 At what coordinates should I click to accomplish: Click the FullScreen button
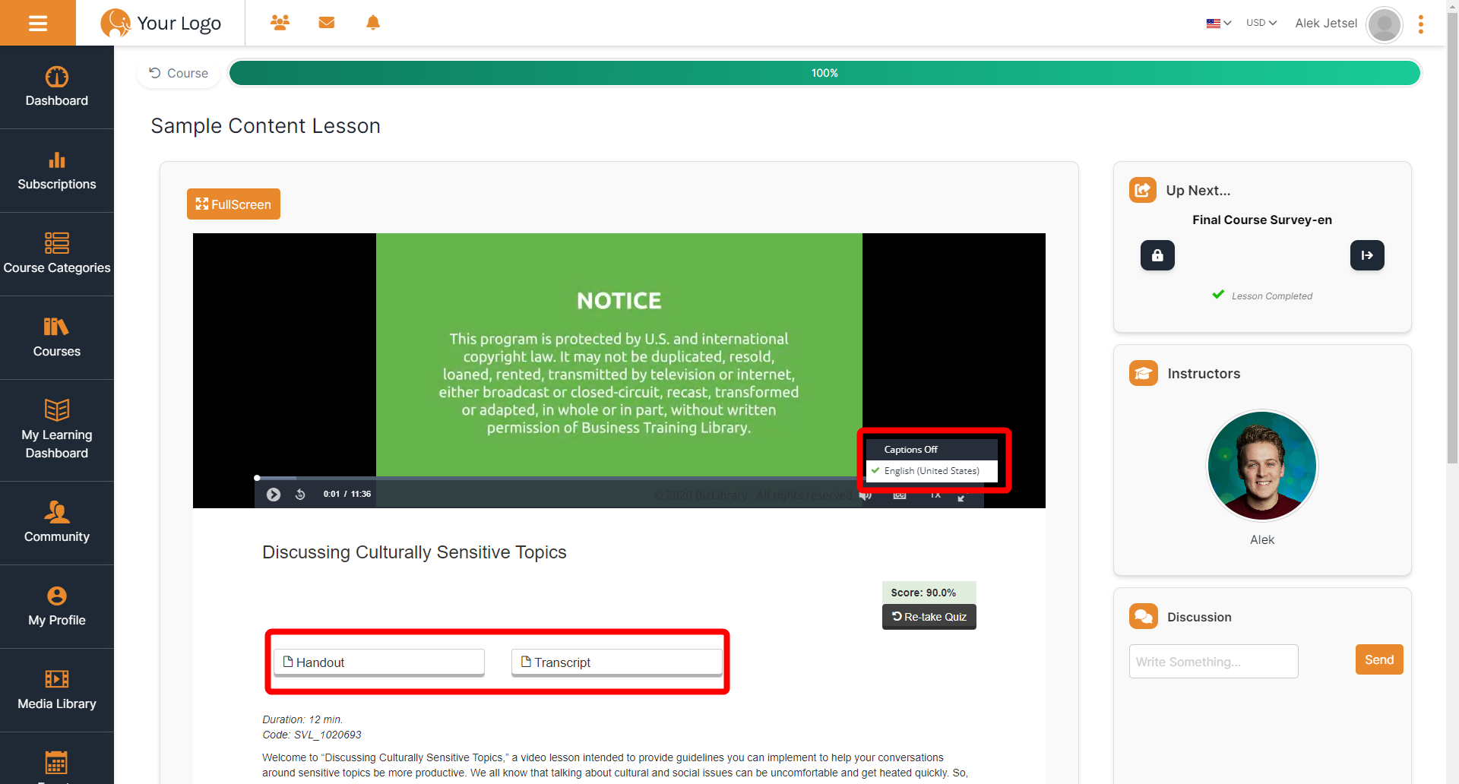click(x=233, y=204)
